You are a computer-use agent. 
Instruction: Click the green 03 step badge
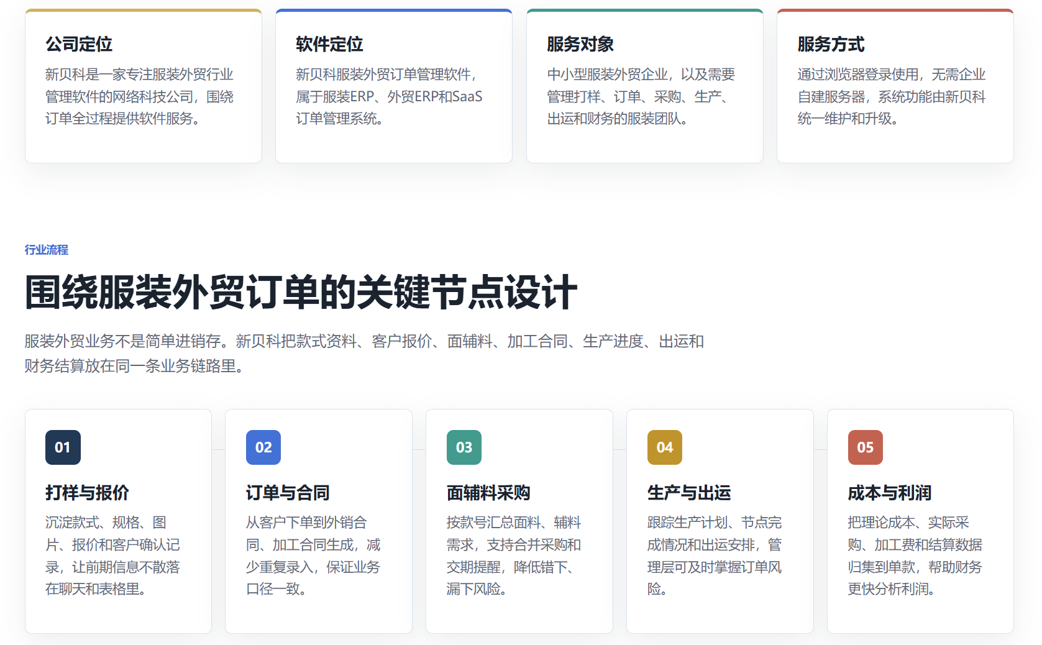point(464,447)
